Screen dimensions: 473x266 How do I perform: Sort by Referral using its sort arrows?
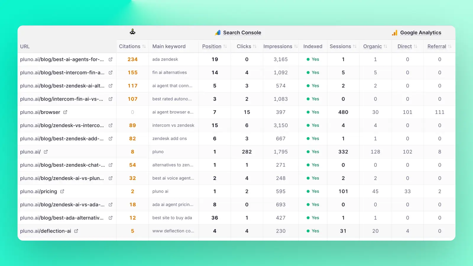point(450,46)
